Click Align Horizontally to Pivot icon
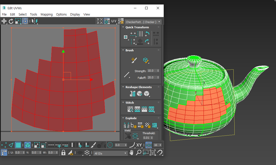The width and height of the screenshot is (276, 165). pos(133,34)
